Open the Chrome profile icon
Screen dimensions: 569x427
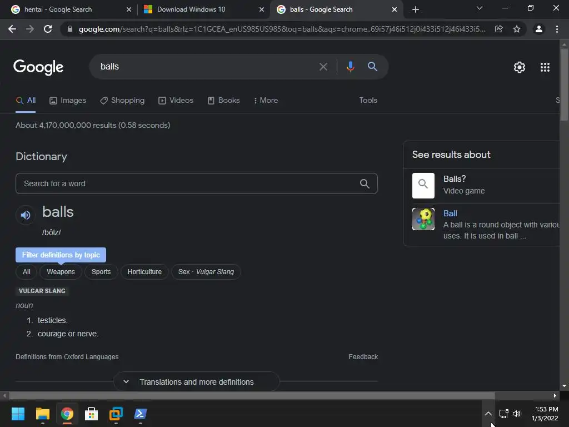point(539,29)
